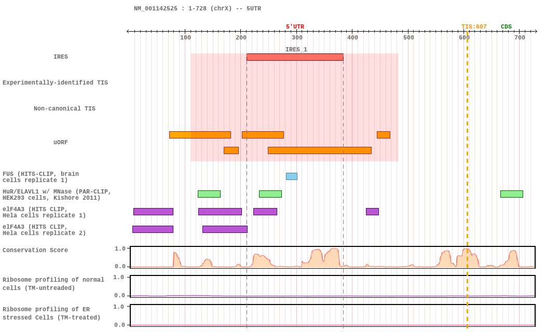Select the leftmost eIF4A3 replicate 2 bar

(x=153, y=229)
